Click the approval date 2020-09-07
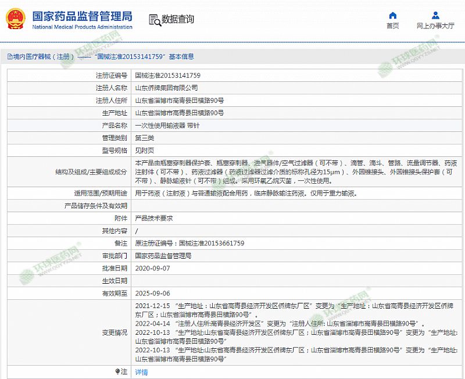This screenshot has width=465, height=379. (152, 269)
